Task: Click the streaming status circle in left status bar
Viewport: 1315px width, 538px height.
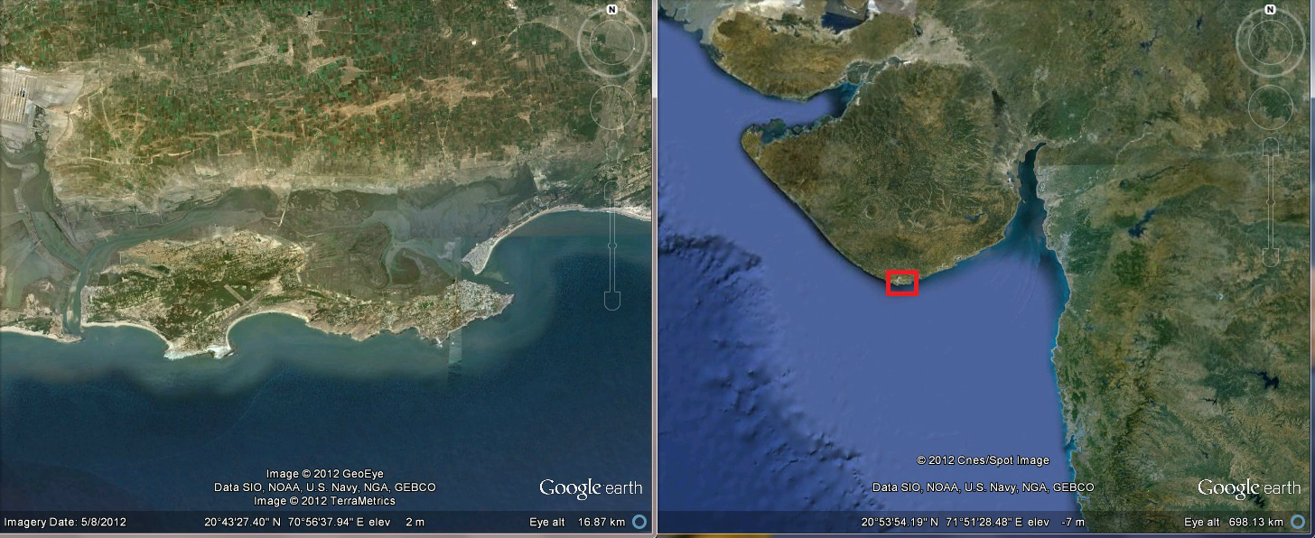Action: coord(639,522)
